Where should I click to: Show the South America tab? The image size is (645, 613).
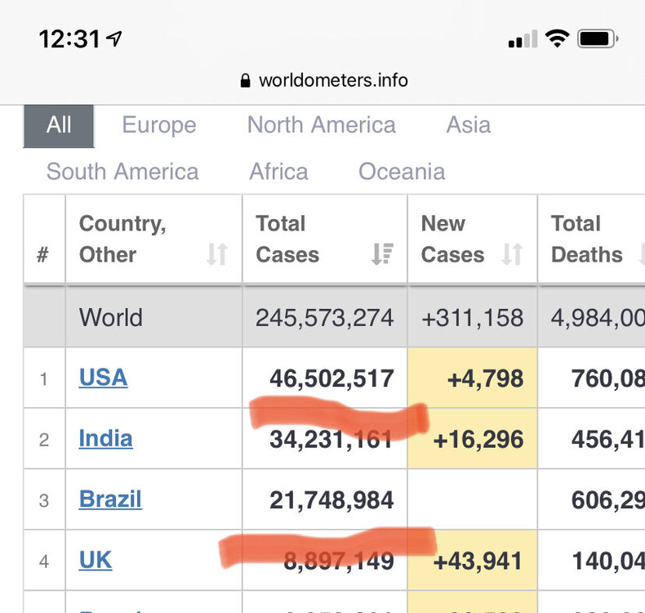click(x=122, y=172)
